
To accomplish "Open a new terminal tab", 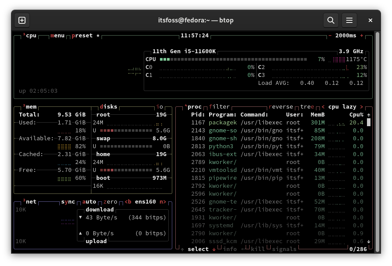I will click(x=22, y=20).
